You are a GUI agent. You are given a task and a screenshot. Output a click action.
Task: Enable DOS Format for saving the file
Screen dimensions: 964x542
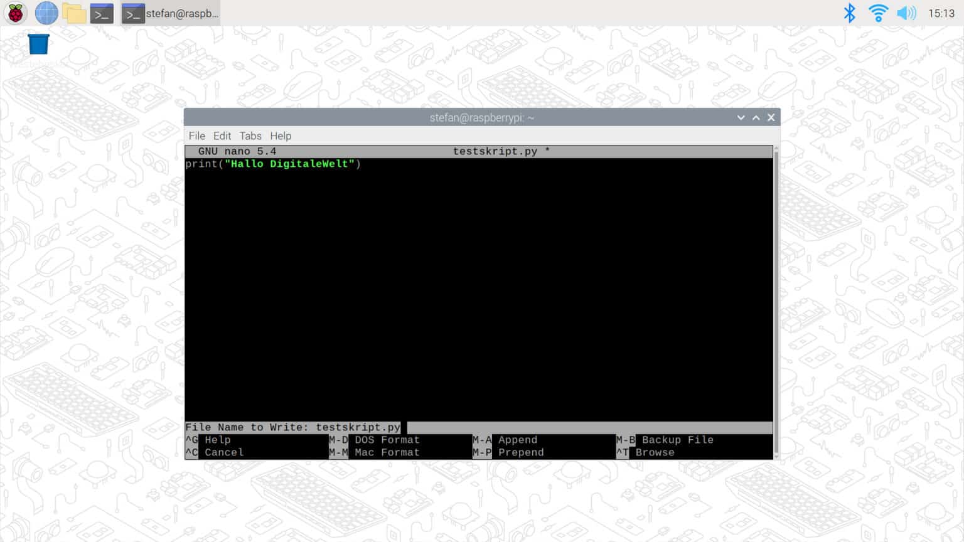click(x=386, y=440)
